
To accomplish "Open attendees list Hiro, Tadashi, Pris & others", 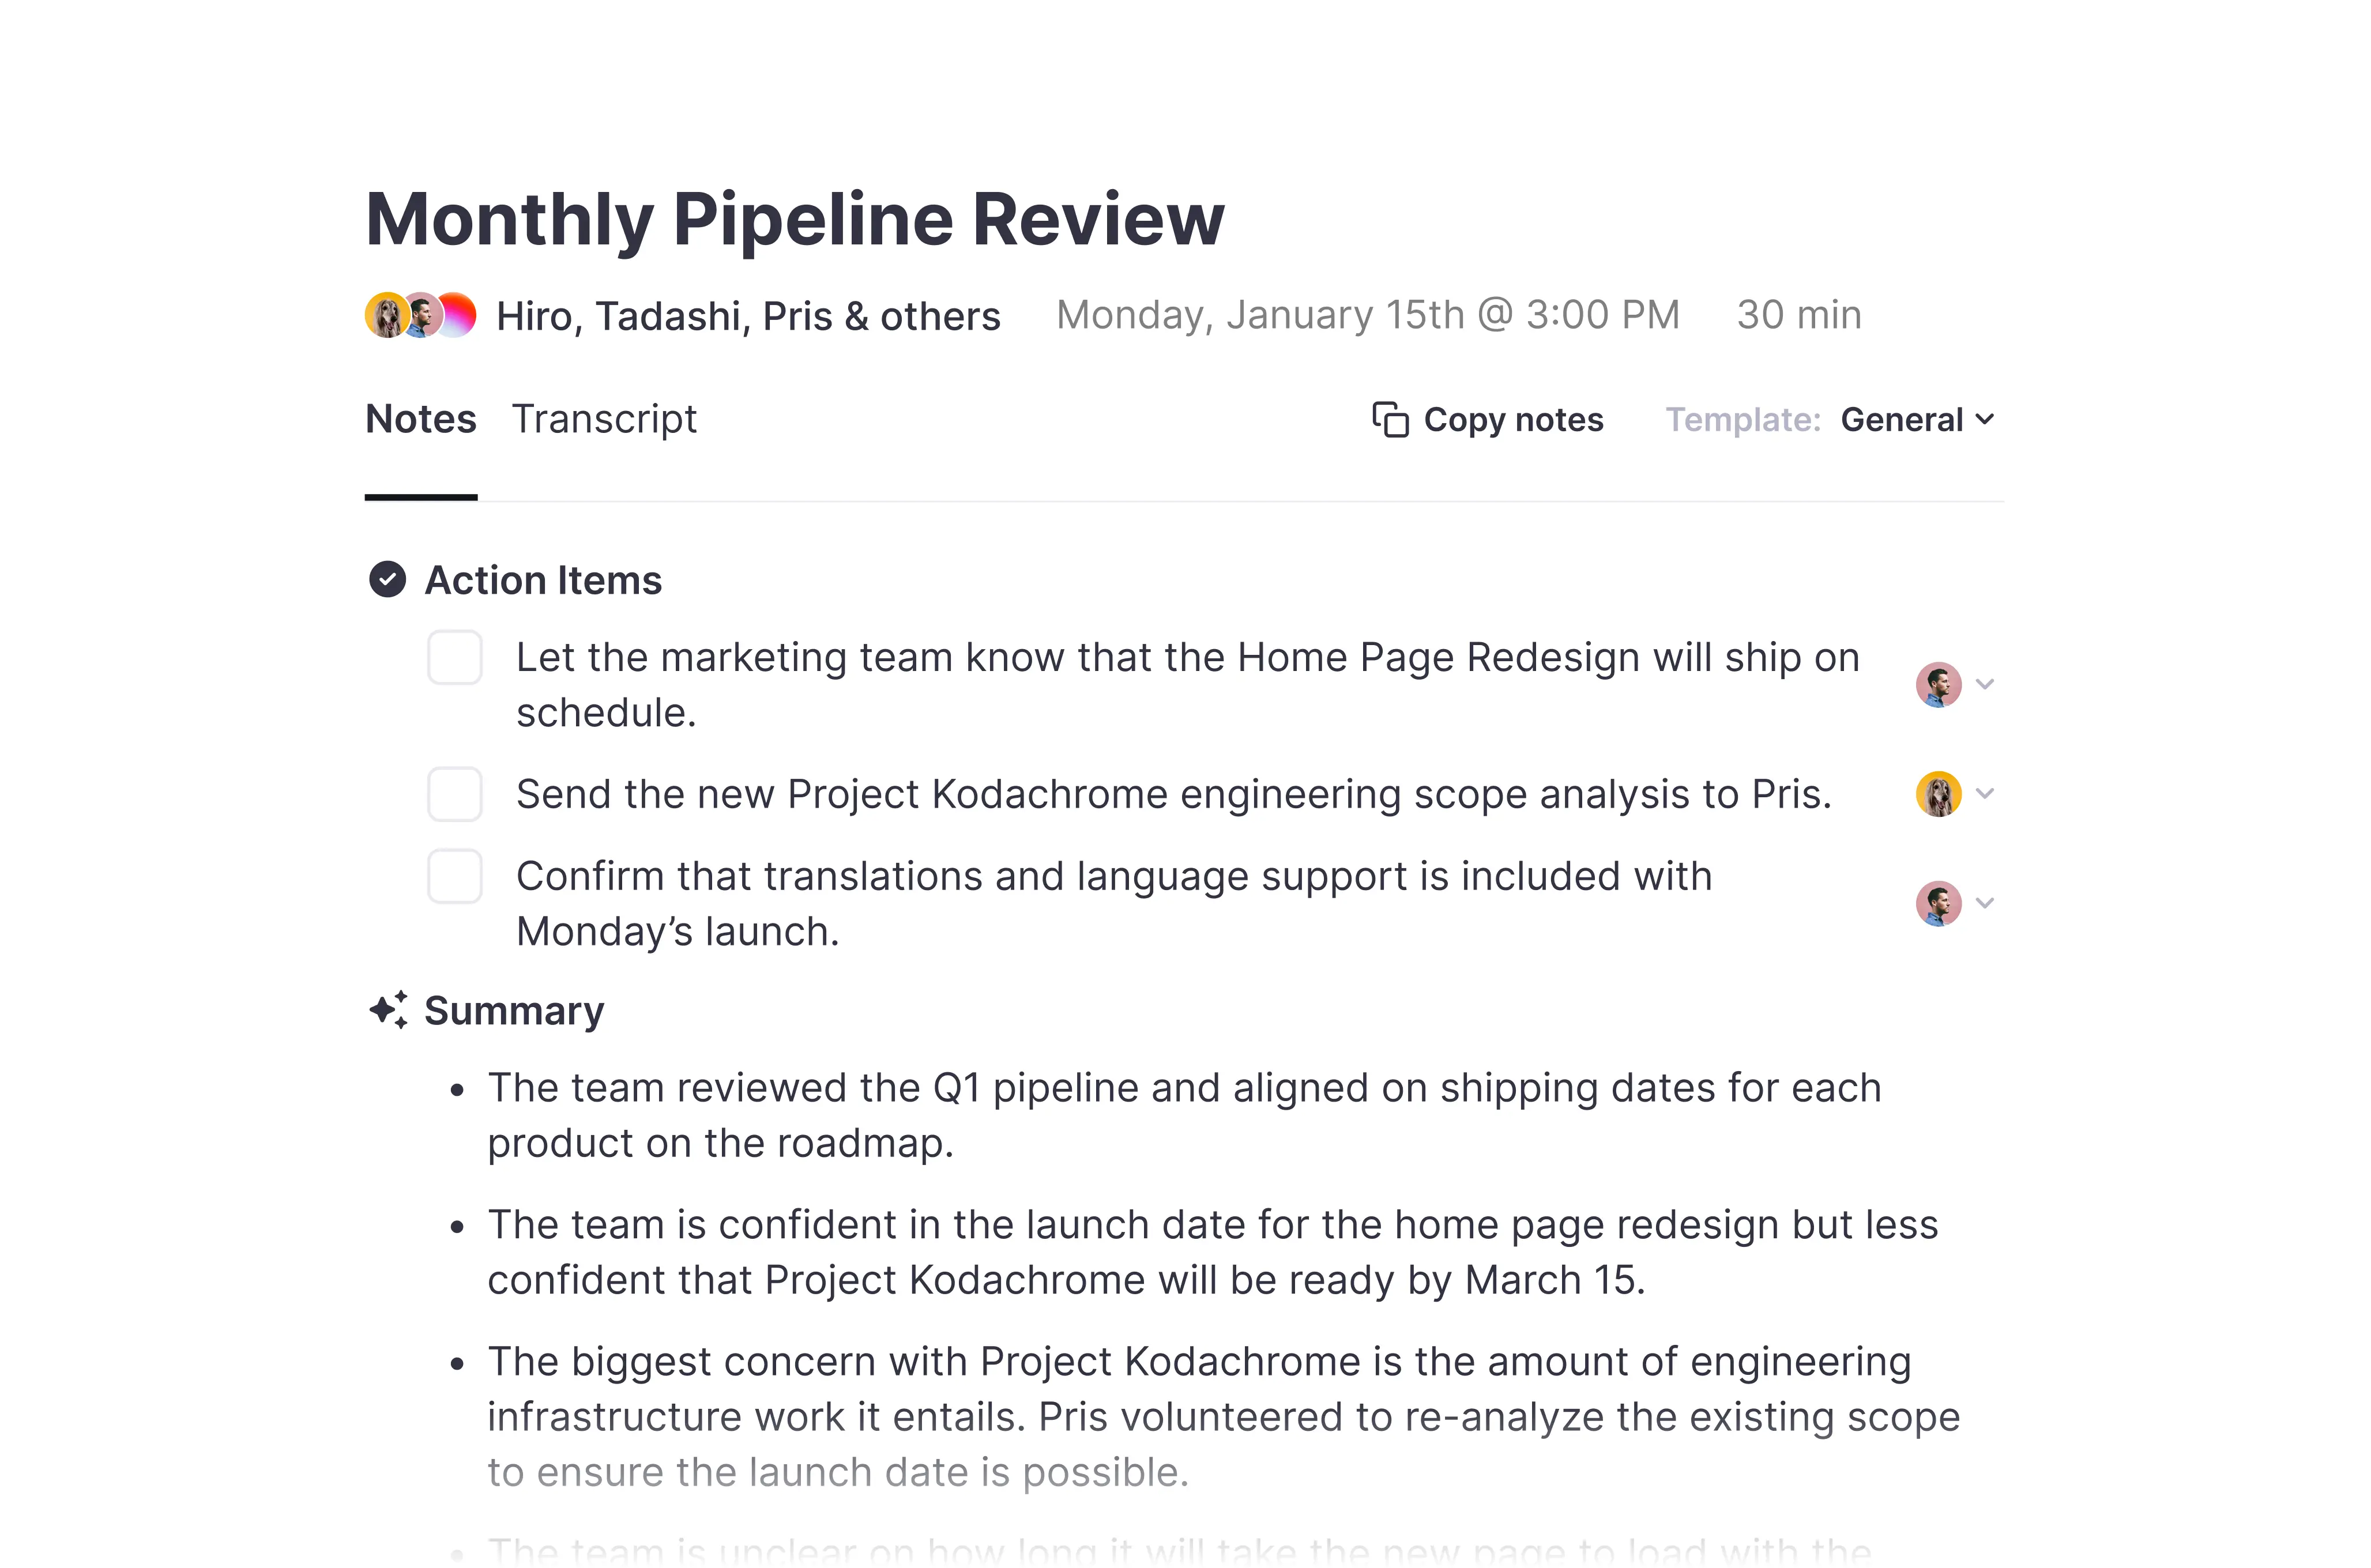I will coord(748,316).
